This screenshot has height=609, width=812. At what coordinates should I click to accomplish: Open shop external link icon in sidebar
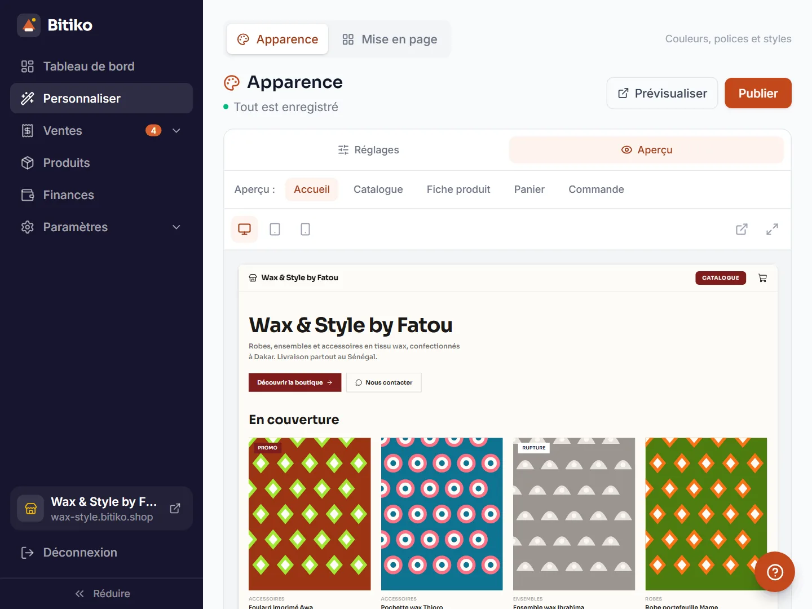[x=175, y=509]
